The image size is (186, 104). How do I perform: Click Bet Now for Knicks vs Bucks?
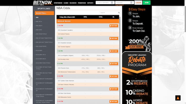tap(114, 89)
